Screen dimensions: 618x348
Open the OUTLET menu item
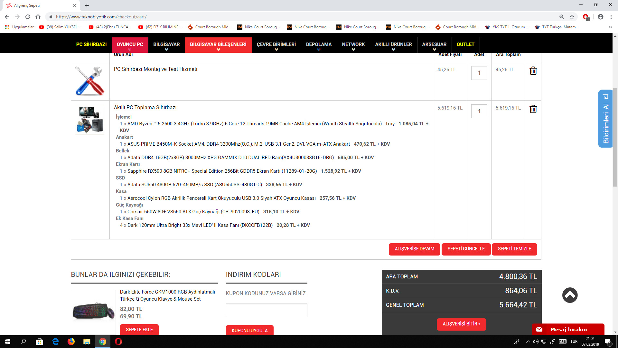[465, 44]
